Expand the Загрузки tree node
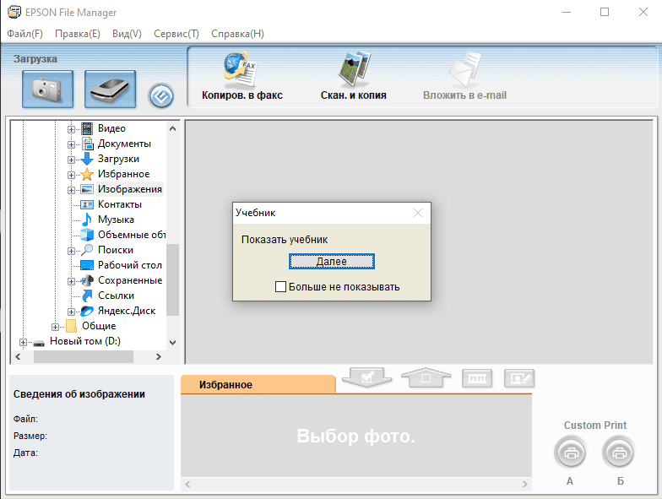The width and height of the screenshot is (662, 499). [71, 160]
